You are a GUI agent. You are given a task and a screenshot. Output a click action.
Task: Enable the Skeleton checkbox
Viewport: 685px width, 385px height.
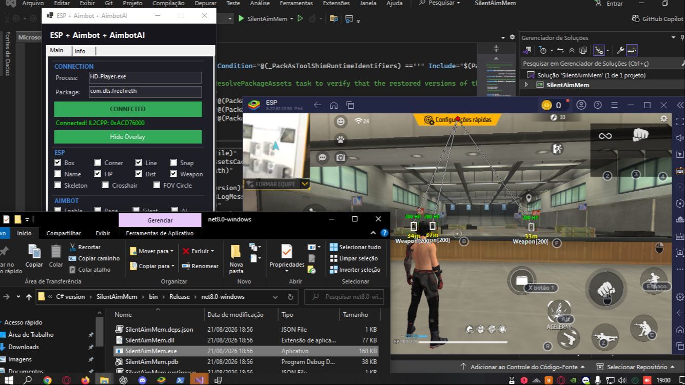(57, 185)
